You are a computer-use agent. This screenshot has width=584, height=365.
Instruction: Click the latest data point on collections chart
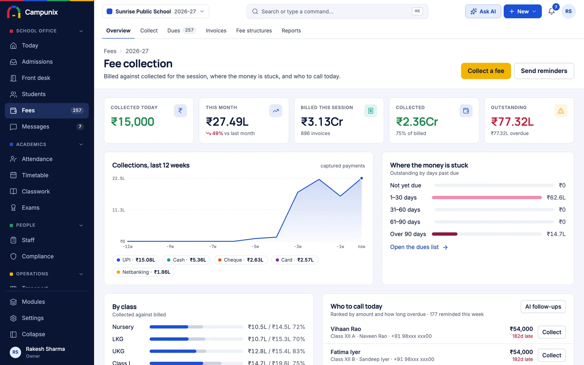point(361,178)
